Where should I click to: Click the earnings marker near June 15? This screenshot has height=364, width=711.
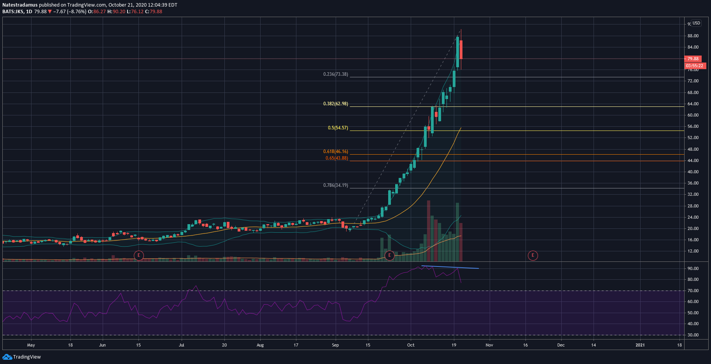[138, 255]
